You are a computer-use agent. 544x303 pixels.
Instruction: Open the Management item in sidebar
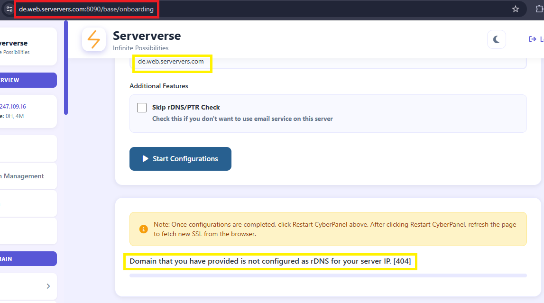(28, 176)
